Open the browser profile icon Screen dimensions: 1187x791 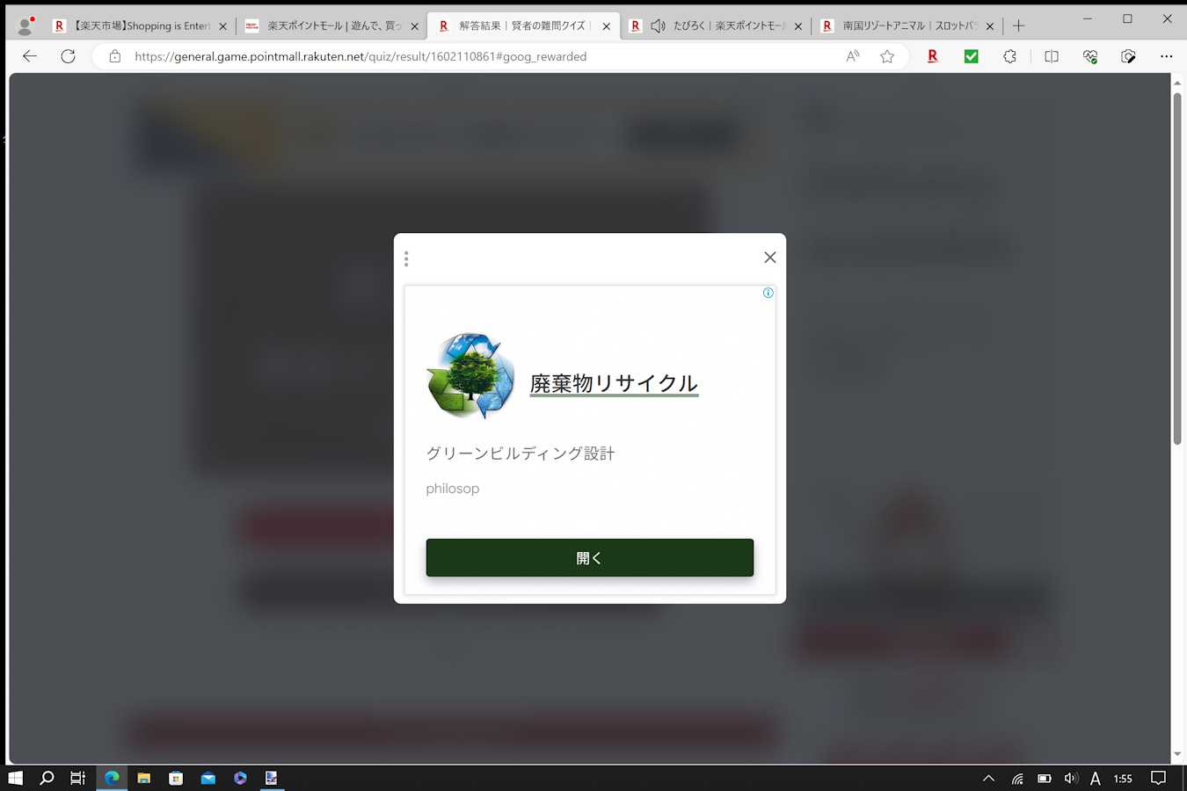click(25, 25)
